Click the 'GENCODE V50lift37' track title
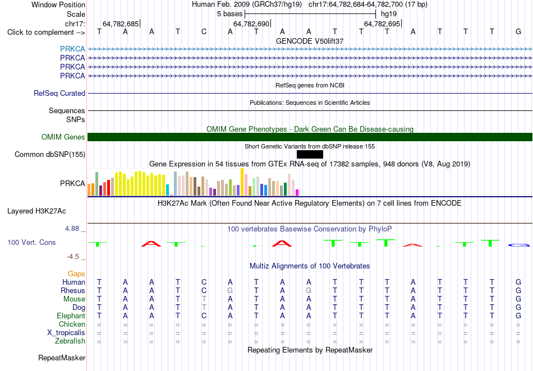The width and height of the screenshot is (533, 371). (x=310, y=41)
